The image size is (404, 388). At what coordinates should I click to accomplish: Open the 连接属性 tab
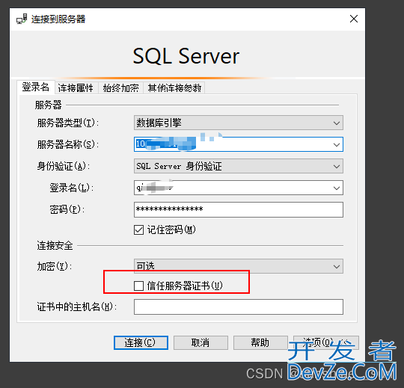[76, 88]
